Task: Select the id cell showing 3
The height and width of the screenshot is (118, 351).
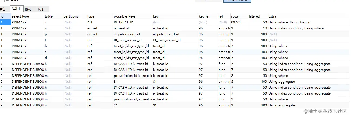Action: 5,93
